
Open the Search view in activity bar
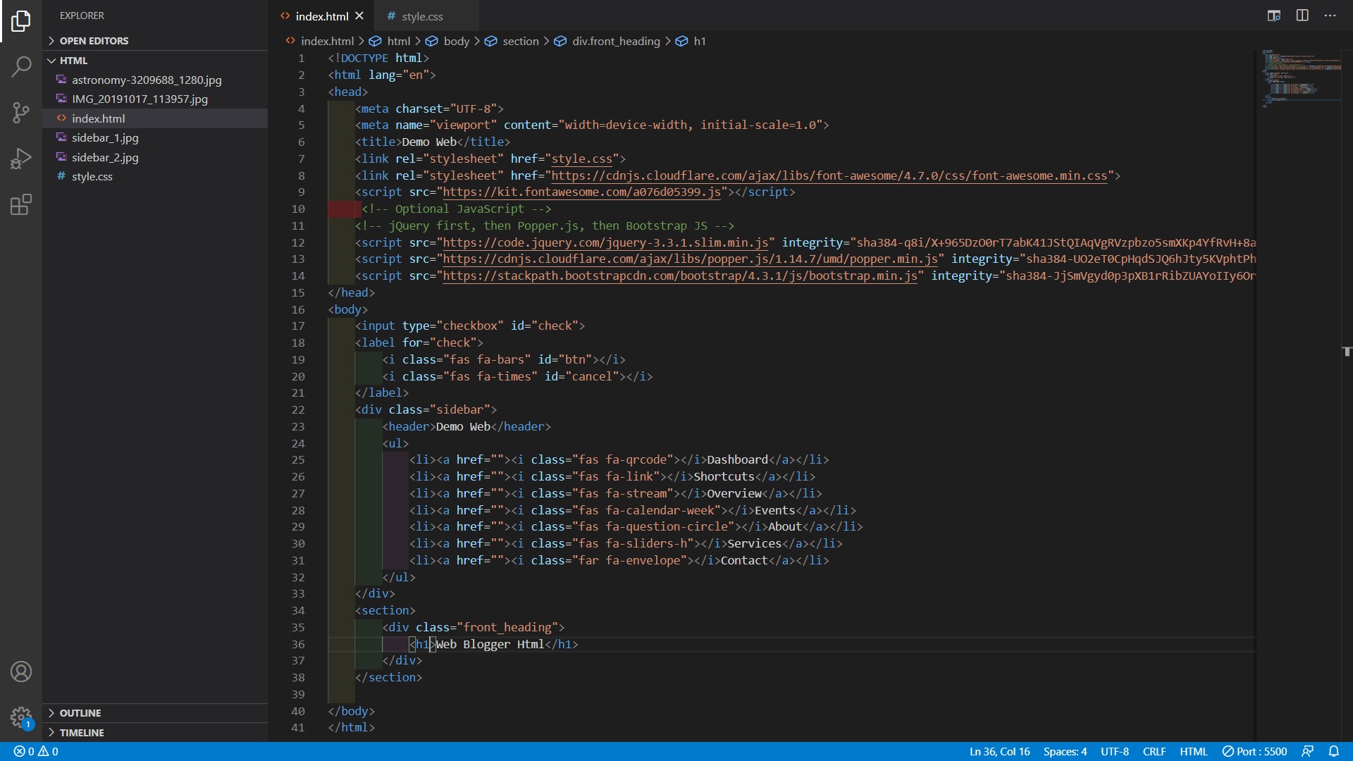[x=21, y=66]
